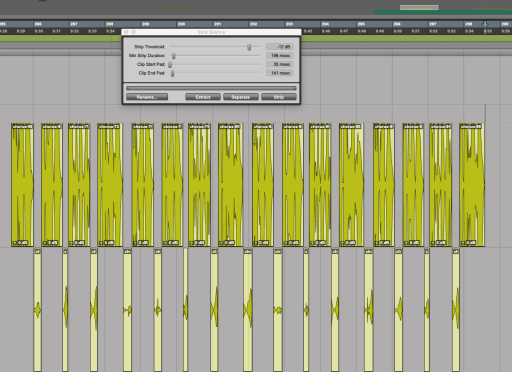Screen dimensions: 512x372
Task: Open clip gain fader icon on chorus-94 clip
Action: [x=433, y=243]
